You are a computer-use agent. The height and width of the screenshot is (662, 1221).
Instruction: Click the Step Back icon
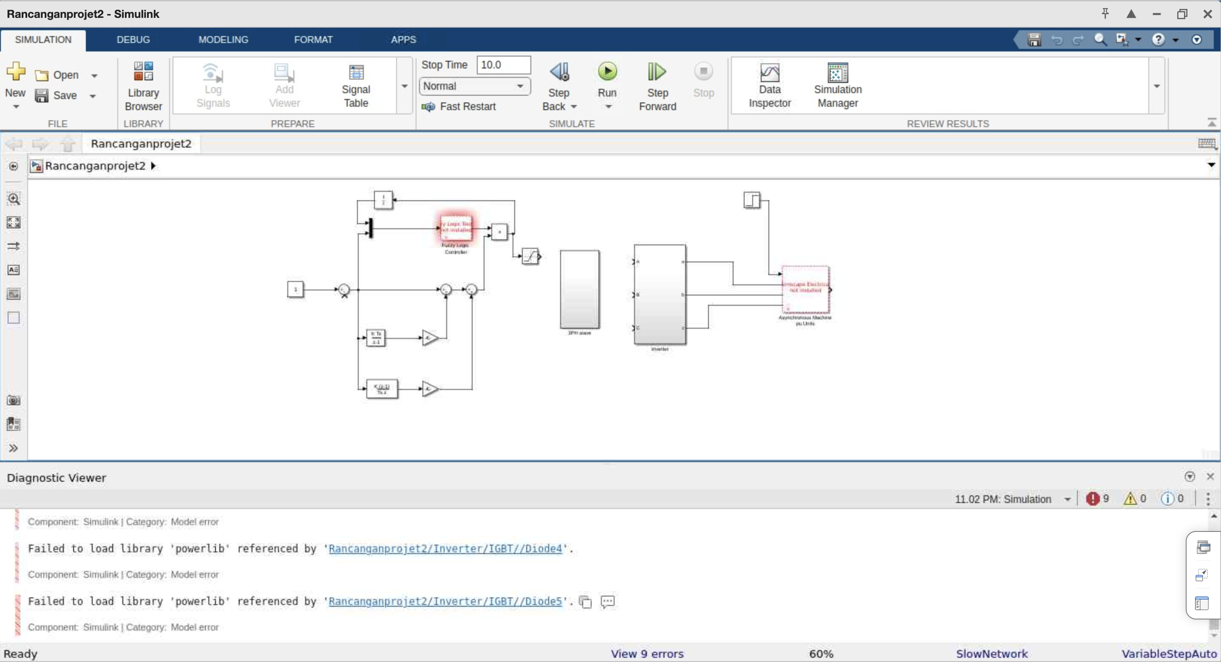559,72
